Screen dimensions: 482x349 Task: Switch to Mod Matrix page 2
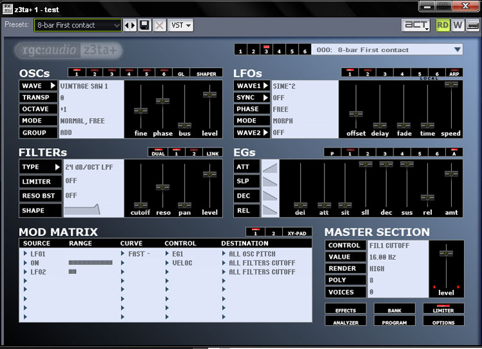point(274,232)
